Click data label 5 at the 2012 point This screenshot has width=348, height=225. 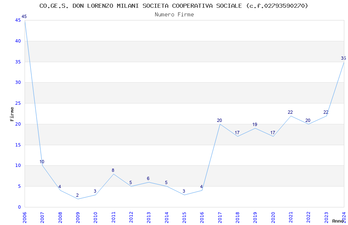coord(131,183)
